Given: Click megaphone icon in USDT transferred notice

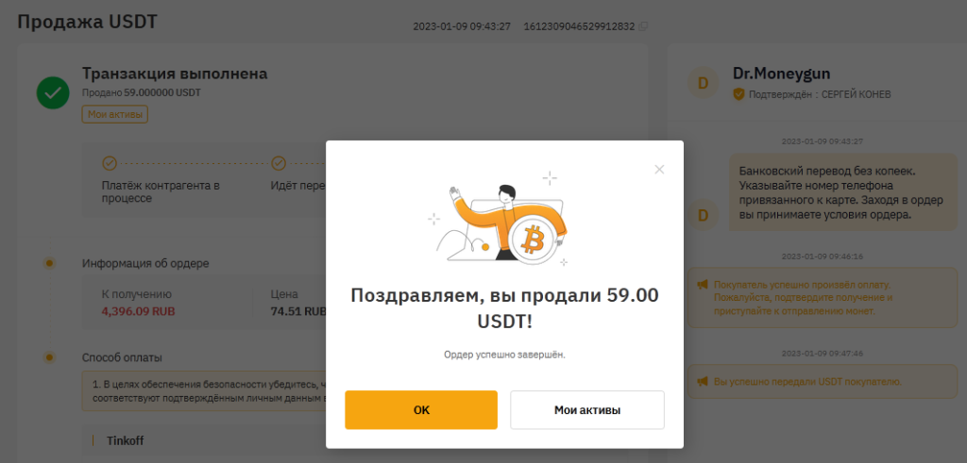Looking at the screenshot, I should (703, 382).
